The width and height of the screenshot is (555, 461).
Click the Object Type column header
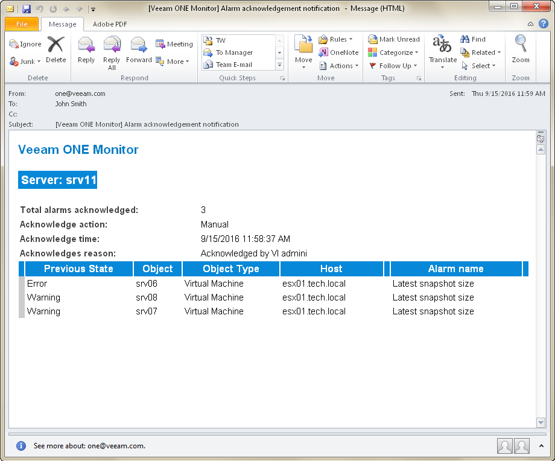[x=231, y=269]
